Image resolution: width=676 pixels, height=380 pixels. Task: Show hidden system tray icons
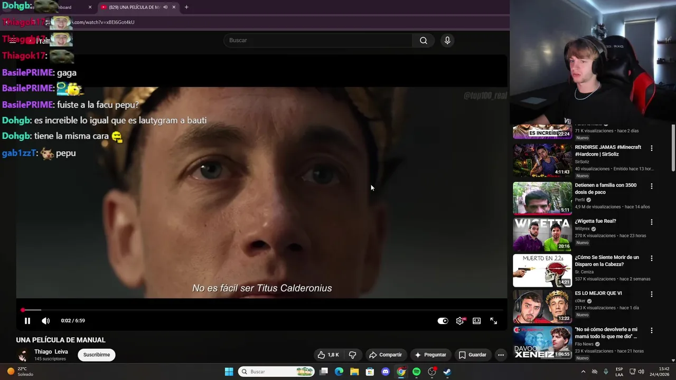pos(583,372)
